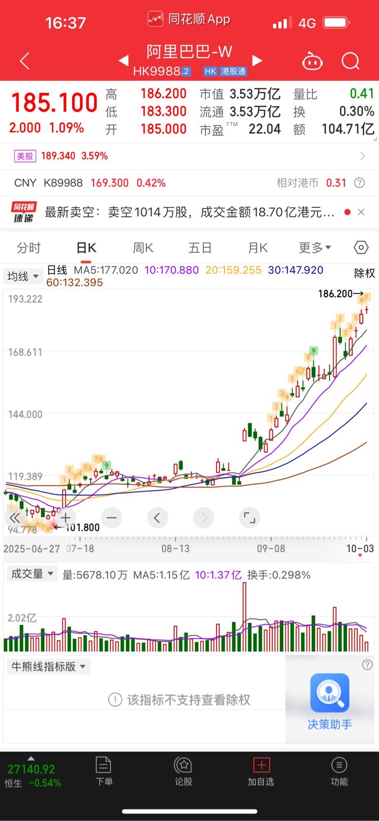This screenshot has width=379, height=821.
Task: Tap the 10-03 date on chart axis
Action: point(360,548)
